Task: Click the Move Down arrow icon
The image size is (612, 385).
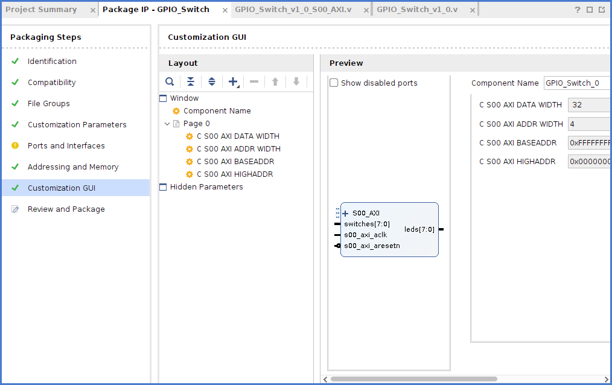Action: pos(296,81)
